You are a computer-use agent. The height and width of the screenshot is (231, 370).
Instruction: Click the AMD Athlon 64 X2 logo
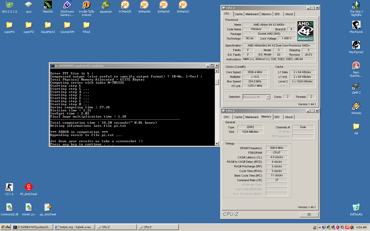click(305, 31)
